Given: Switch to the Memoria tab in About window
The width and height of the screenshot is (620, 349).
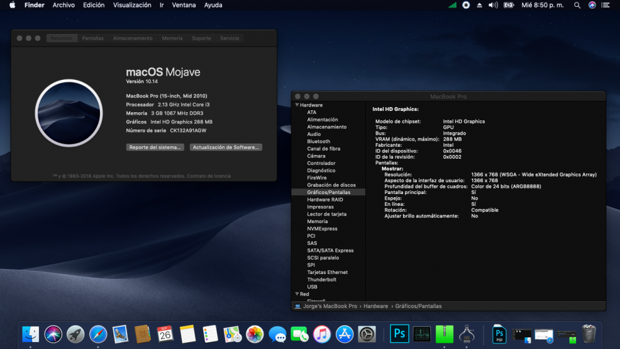Looking at the screenshot, I should coord(172,38).
